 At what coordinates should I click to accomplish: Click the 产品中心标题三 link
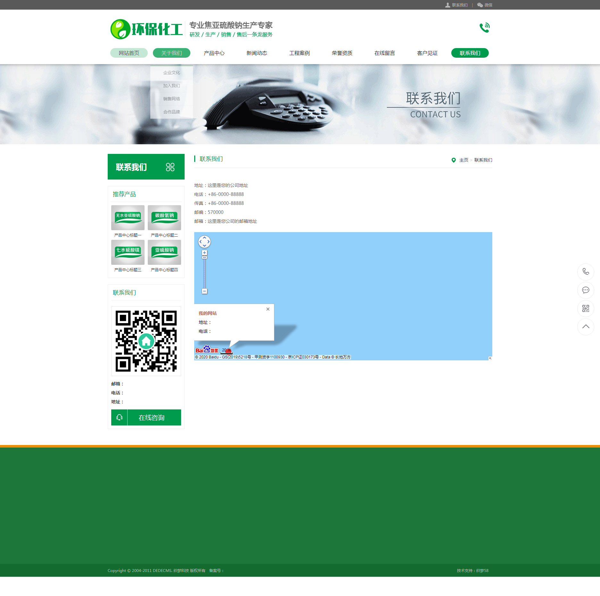click(x=128, y=270)
